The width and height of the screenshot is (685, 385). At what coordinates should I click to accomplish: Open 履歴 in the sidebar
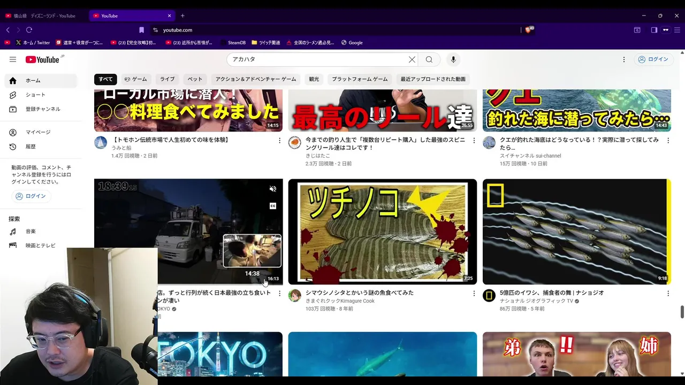pos(42,147)
